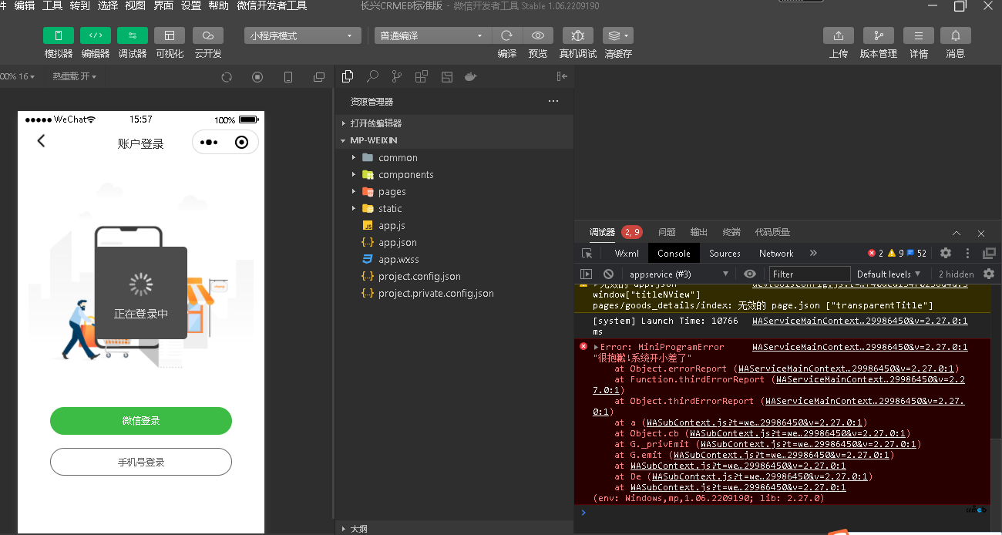This screenshot has width=1002, height=535.
Task: Open the 普通编译 compile mode dropdown
Action: click(432, 35)
